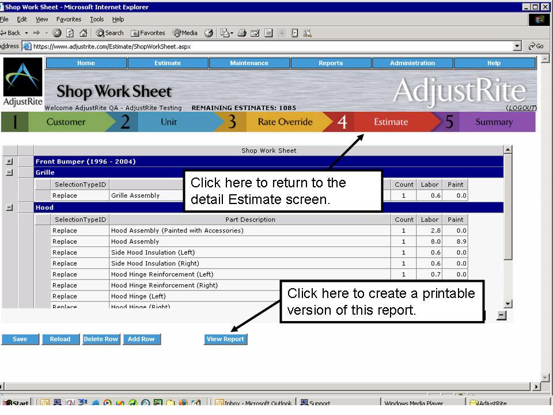Open the History clock icon

(209, 33)
